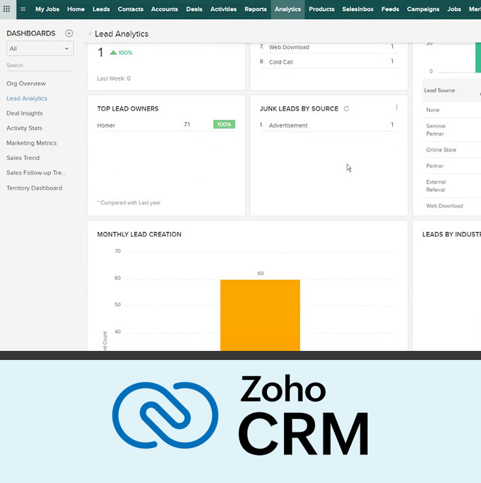Open the Deal Insights dashboard
The height and width of the screenshot is (483, 481).
(25, 113)
